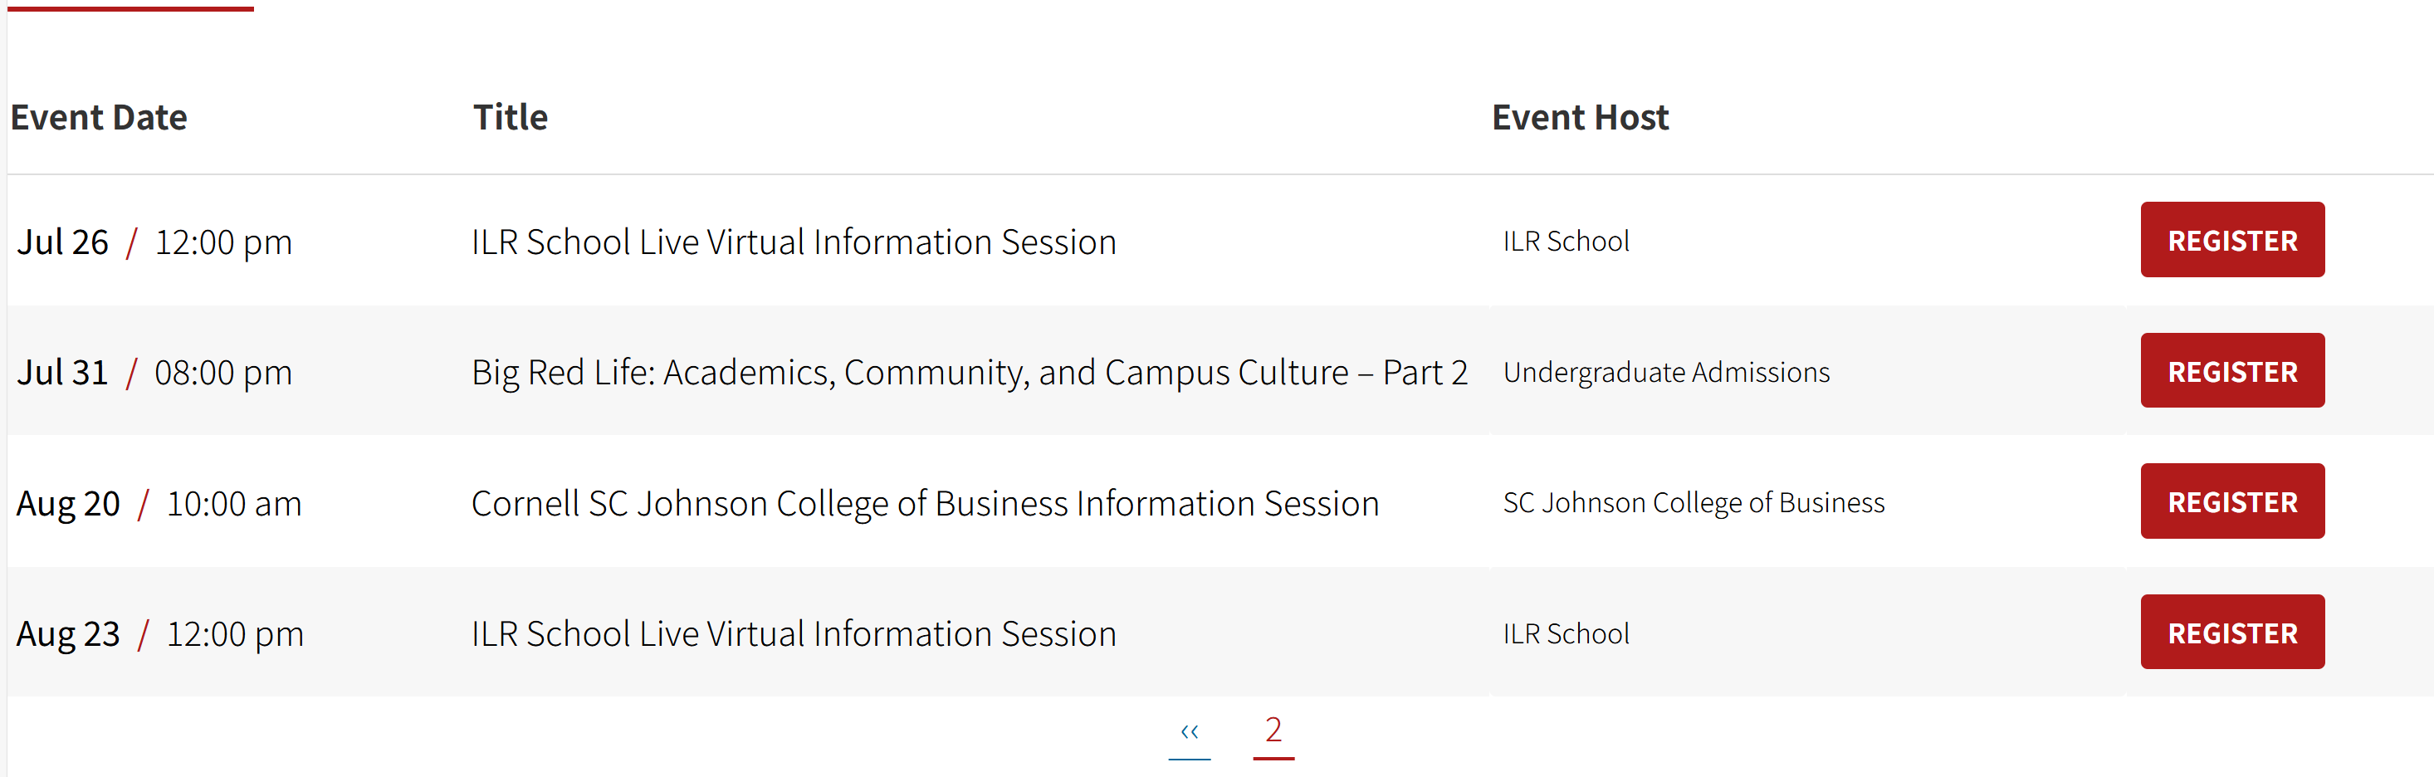Click the Event Host column header

tap(1580, 117)
